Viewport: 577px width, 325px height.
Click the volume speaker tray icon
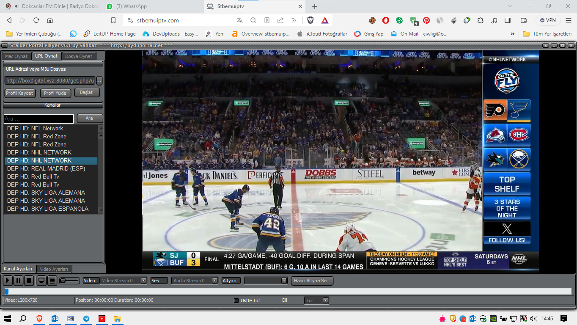533,319
